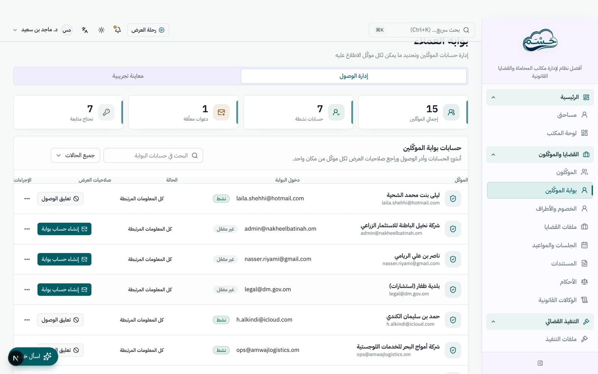Focus the بحث سريع search field
The width and height of the screenshot is (598, 374).
(x=422, y=30)
